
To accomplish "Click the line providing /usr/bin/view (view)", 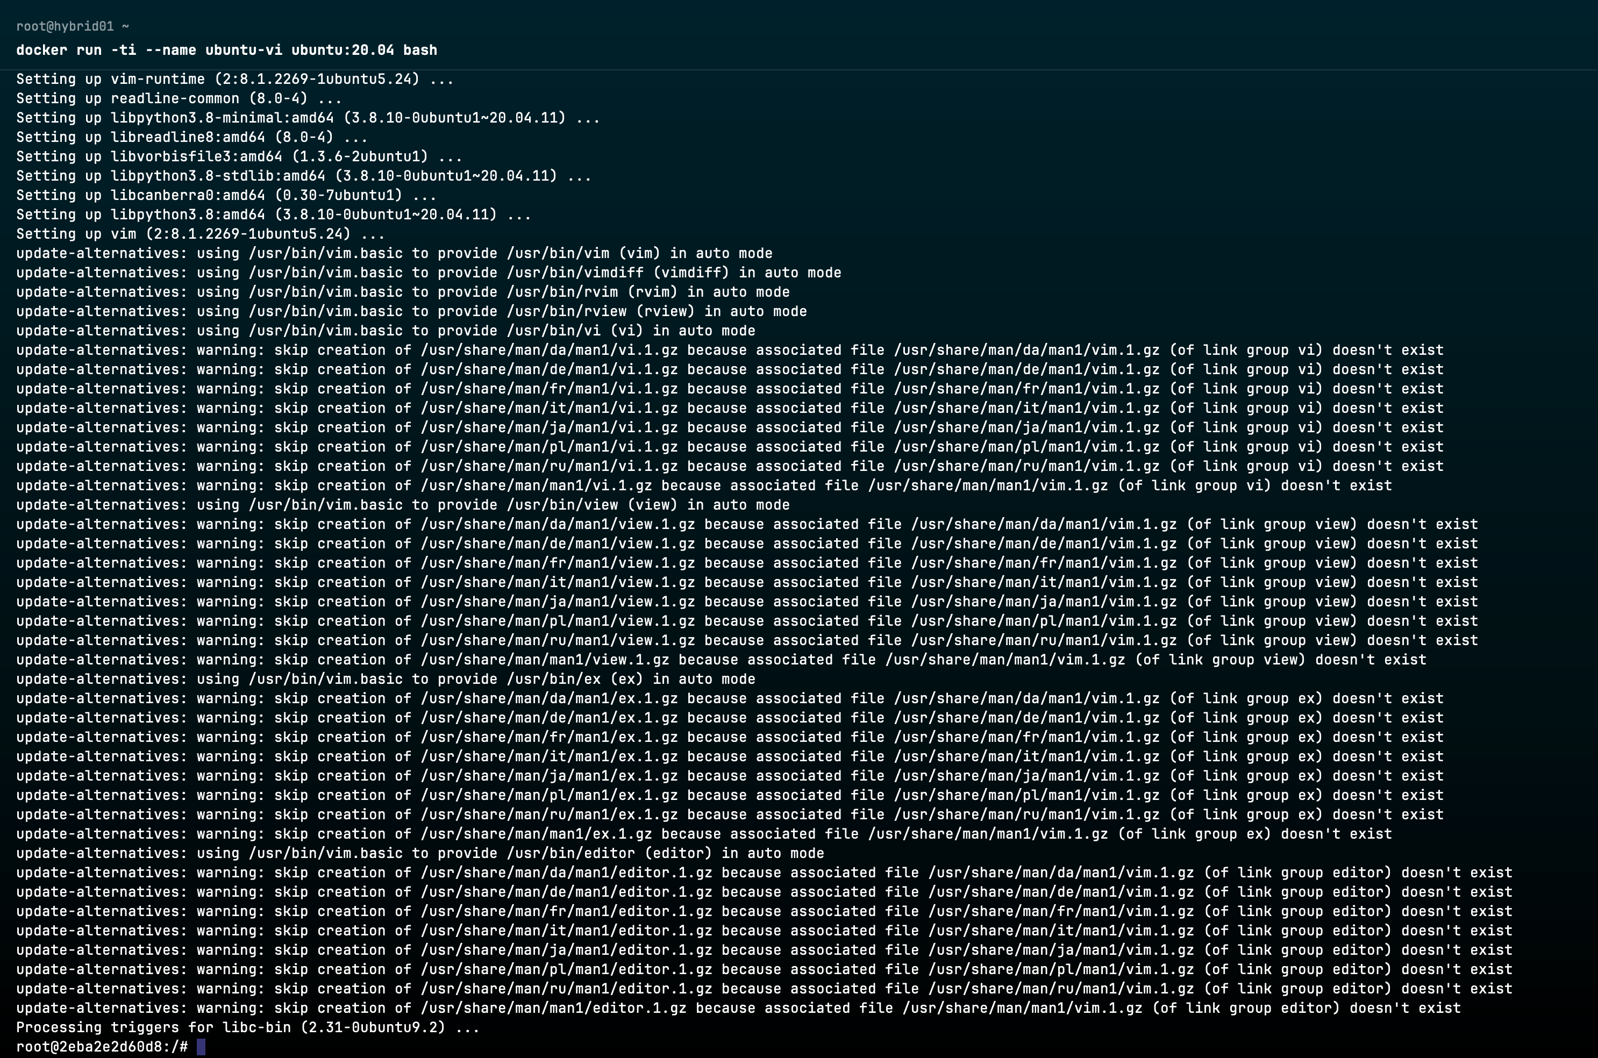I will (x=403, y=505).
